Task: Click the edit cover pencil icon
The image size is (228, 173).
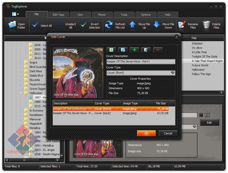Action: pyautogui.click(x=146, y=50)
